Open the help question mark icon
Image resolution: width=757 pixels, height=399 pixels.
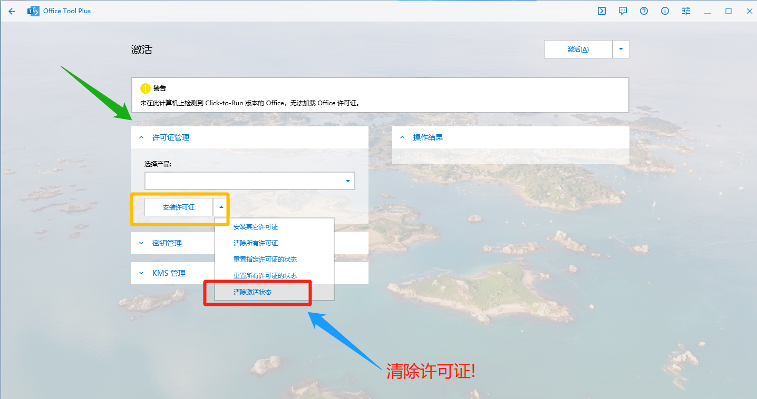coord(644,11)
